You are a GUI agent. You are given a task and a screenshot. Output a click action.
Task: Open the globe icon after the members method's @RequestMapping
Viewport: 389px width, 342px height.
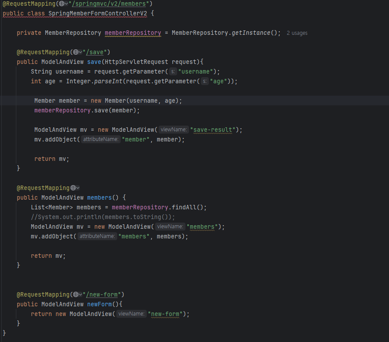(x=75, y=188)
